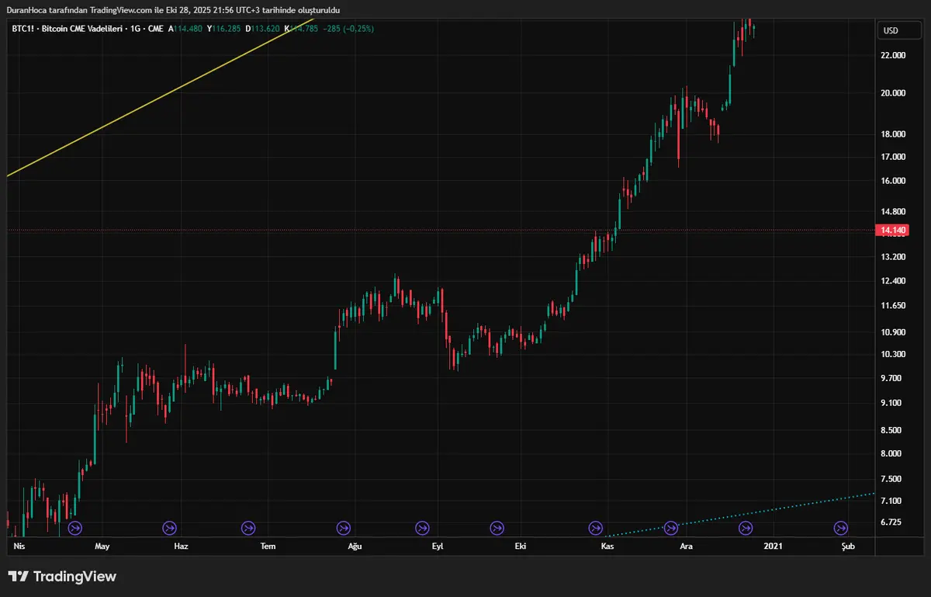Click the event marker icon left of Kas label
Screen dimensions: 931x597
596,528
